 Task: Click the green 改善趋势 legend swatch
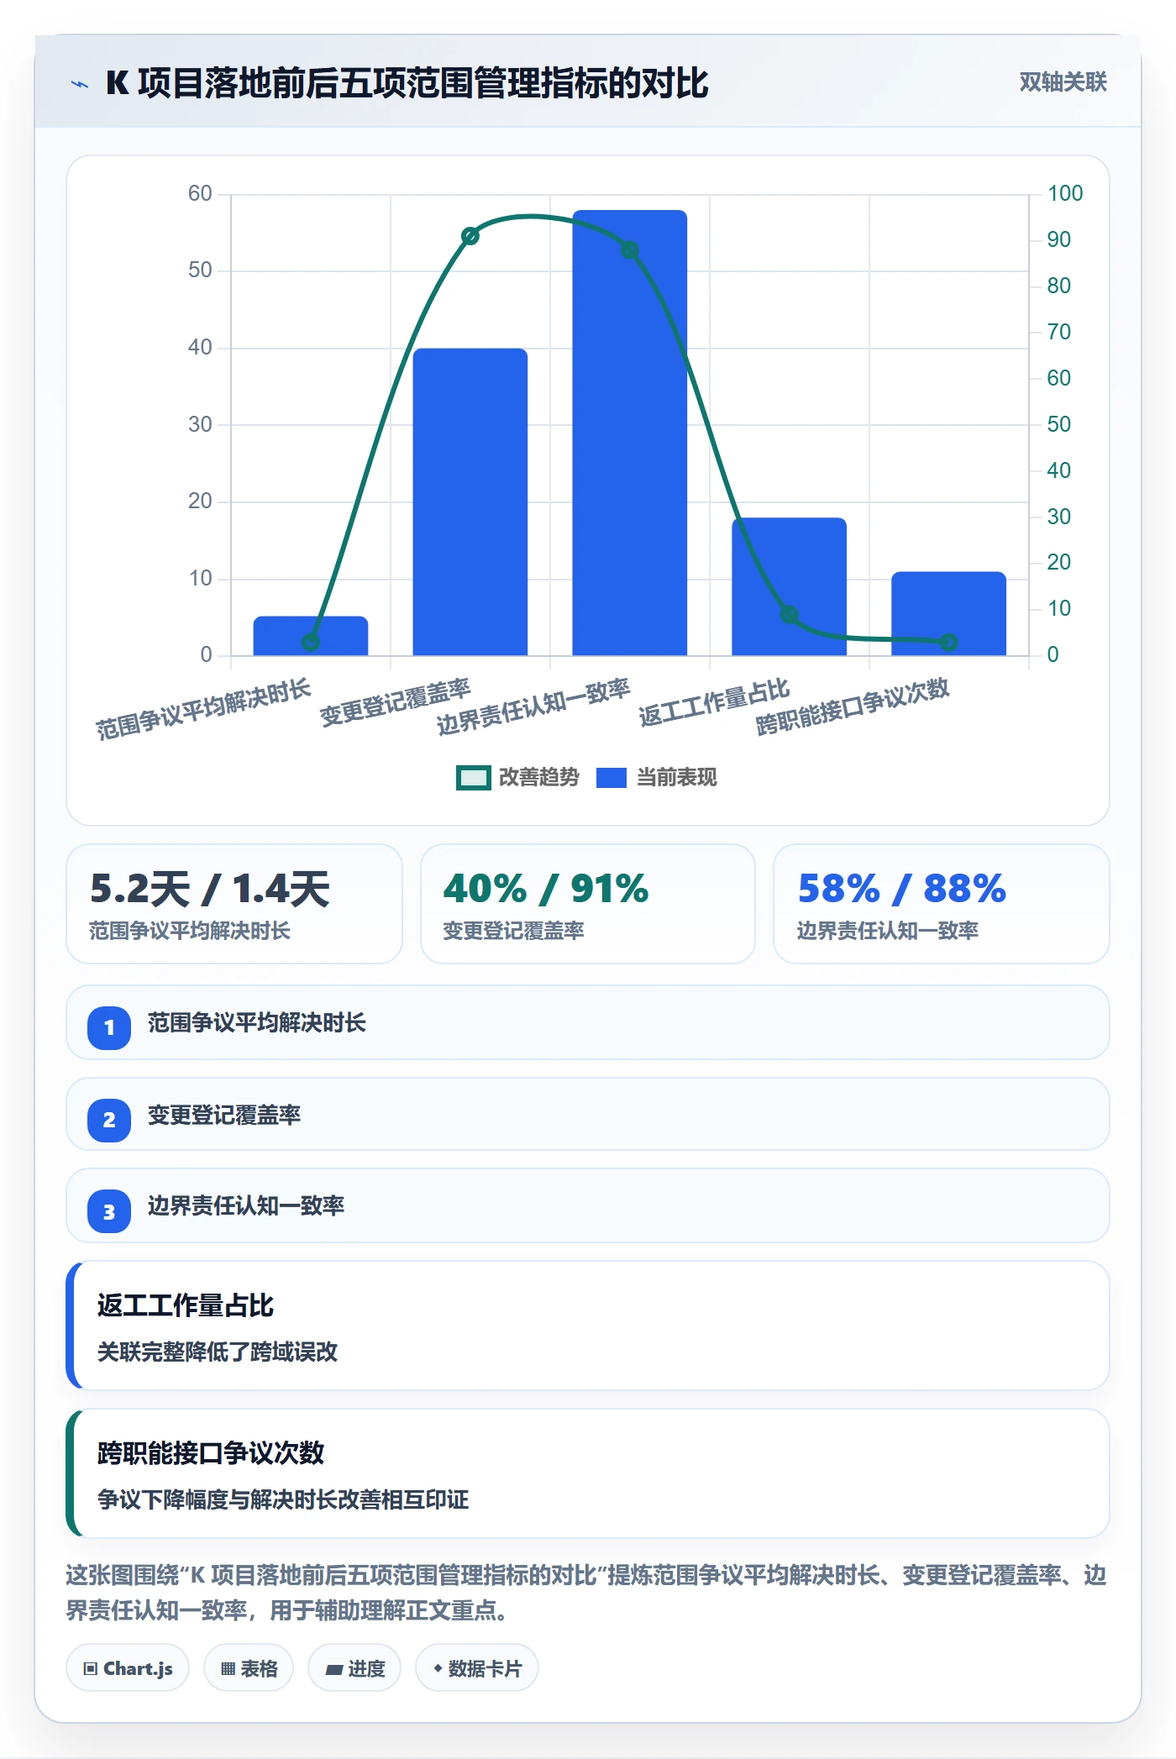click(473, 778)
